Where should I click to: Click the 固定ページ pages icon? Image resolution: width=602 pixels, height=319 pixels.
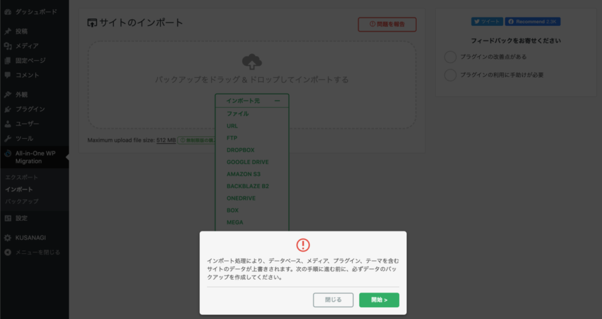click(x=8, y=61)
